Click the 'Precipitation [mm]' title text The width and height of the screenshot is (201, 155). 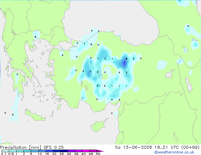21,147
